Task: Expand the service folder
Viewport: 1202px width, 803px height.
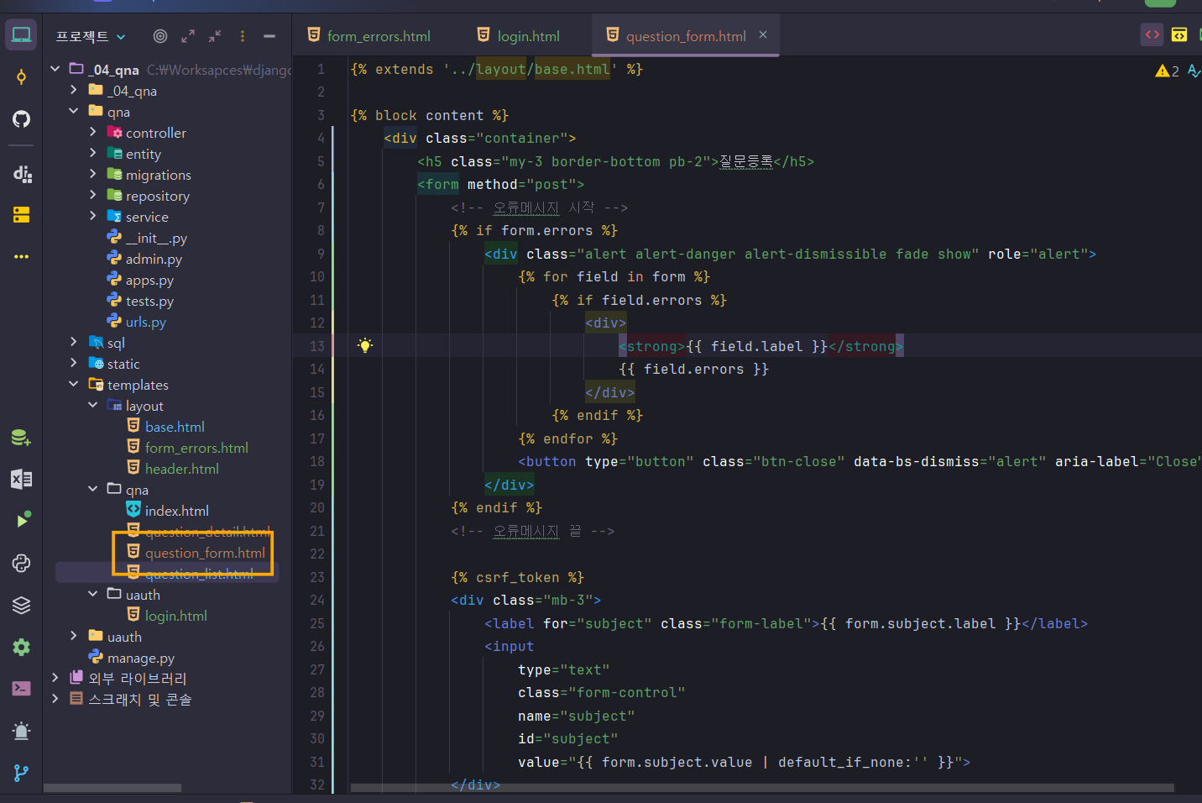Action: pos(92,216)
